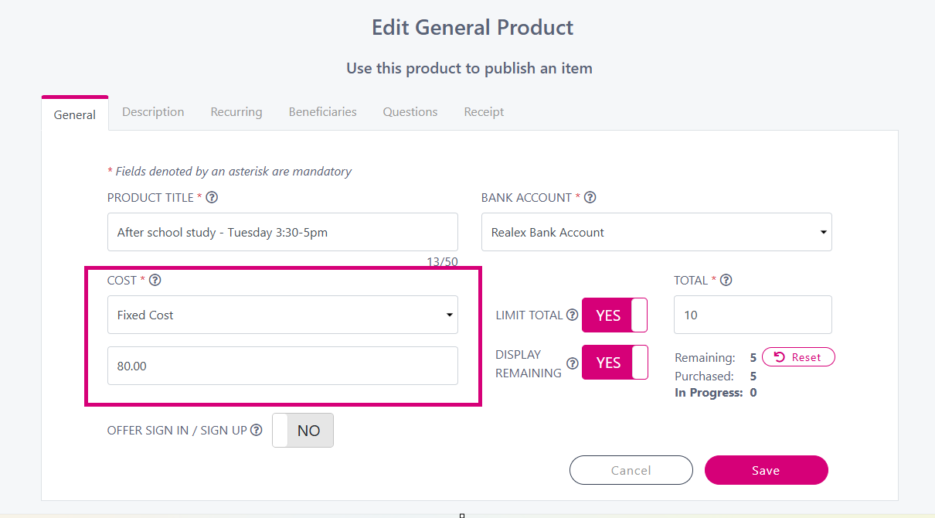Switch to the Description tab
This screenshot has width=935, height=518.
click(x=153, y=112)
